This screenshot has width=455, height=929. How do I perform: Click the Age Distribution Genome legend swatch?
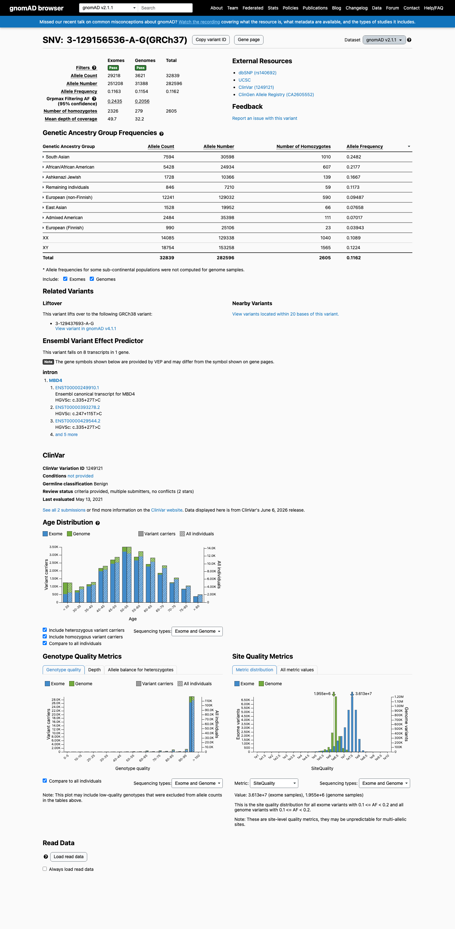[x=70, y=534]
